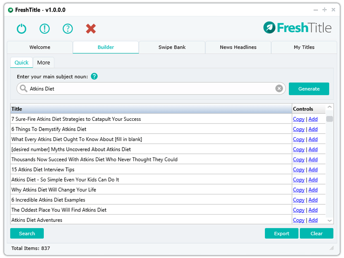Click the scroll up arrow of the results list
The image size is (344, 258).
329,107
